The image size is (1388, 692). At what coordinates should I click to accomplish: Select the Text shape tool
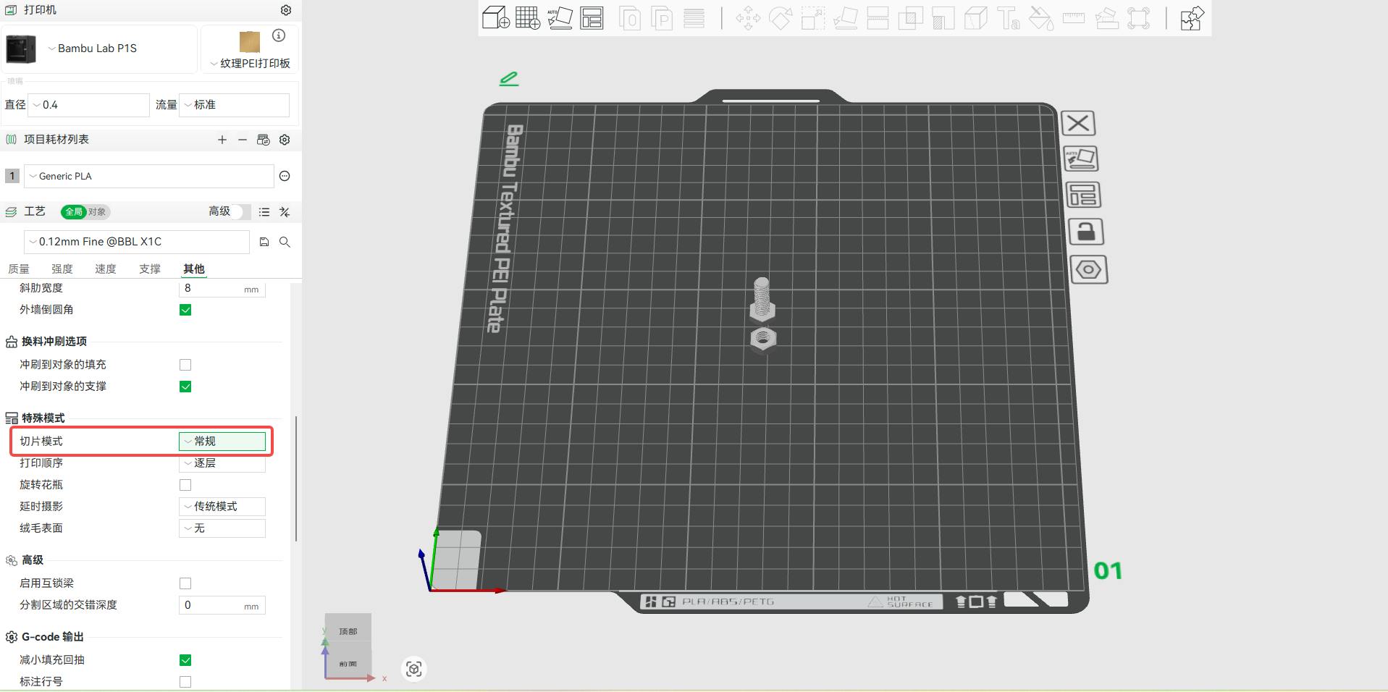pos(1008,18)
